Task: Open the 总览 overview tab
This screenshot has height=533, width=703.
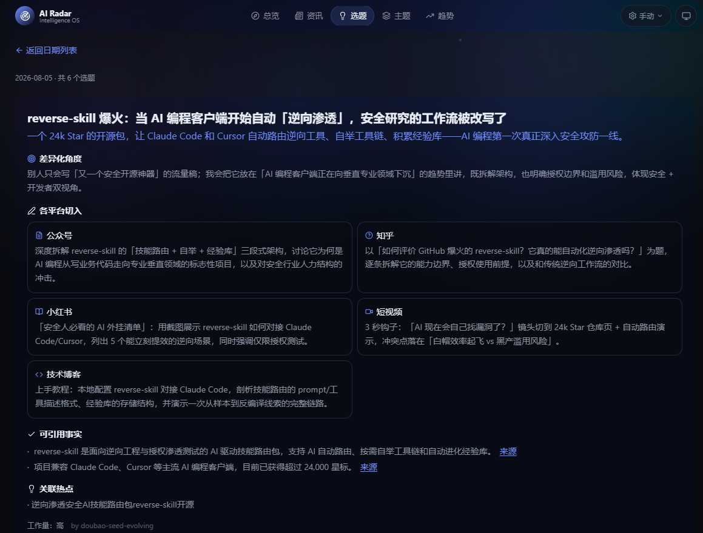Action: tap(265, 16)
